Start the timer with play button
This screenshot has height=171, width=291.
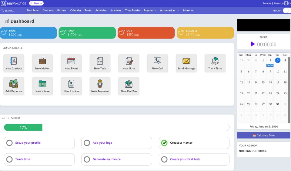pyautogui.click(x=253, y=44)
